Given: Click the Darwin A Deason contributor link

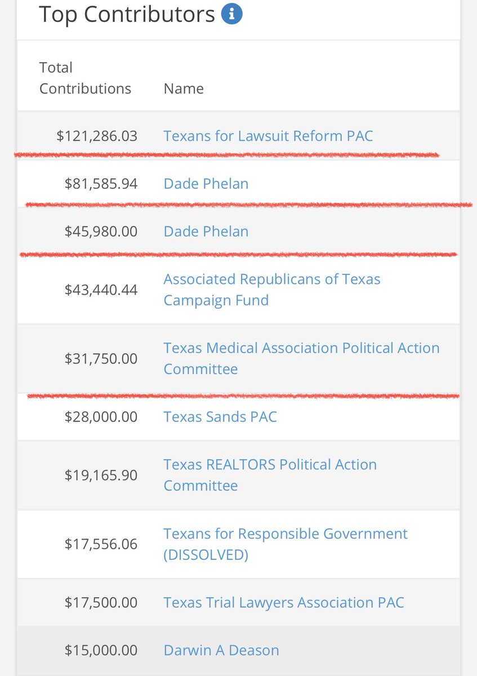Looking at the screenshot, I should coord(221,650).
